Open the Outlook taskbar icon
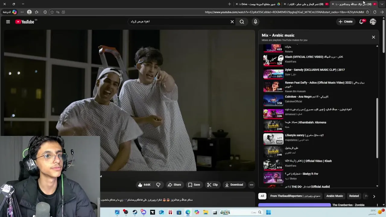This screenshot has width=386, height=217. tap(161, 212)
